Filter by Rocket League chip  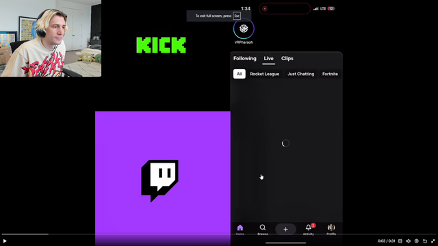pyautogui.click(x=265, y=74)
